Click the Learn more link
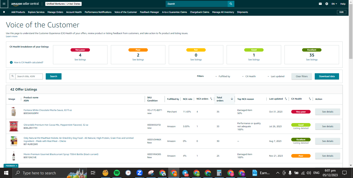Image resolution: width=353 pixels, height=178 pixels. tap(12, 36)
